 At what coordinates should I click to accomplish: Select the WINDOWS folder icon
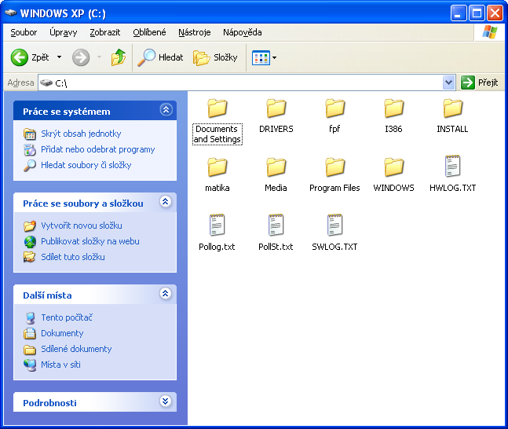(393, 167)
